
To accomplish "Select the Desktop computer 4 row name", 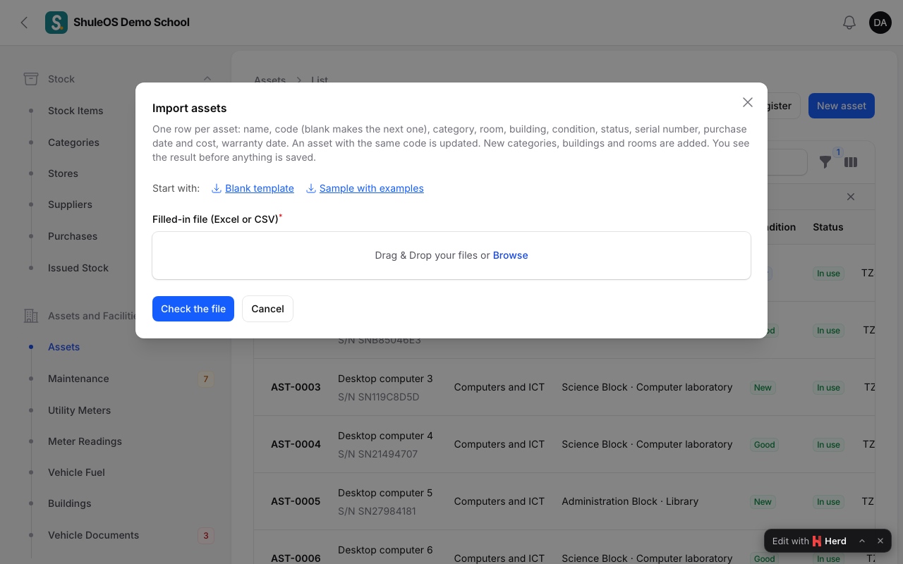I will pyautogui.click(x=385, y=436).
